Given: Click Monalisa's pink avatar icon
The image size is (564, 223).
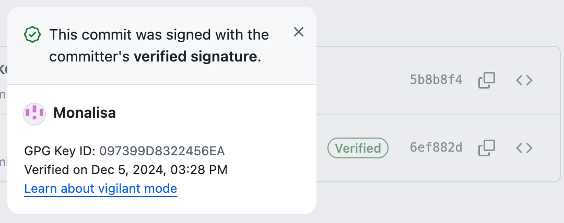Looking at the screenshot, I should [34, 113].
